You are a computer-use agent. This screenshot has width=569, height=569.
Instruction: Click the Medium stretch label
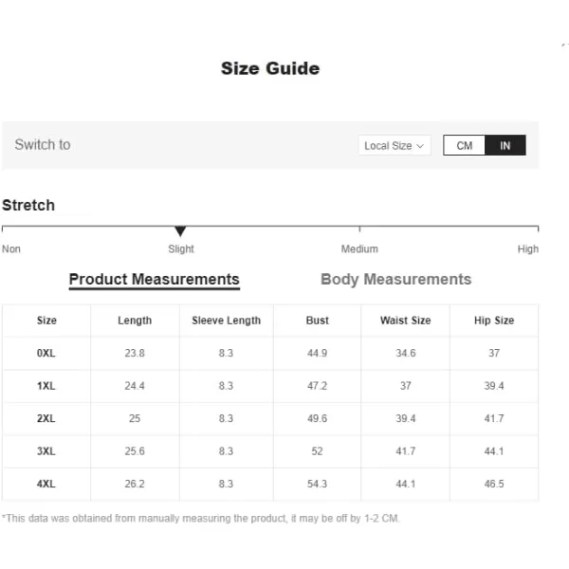pyautogui.click(x=359, y=248)
